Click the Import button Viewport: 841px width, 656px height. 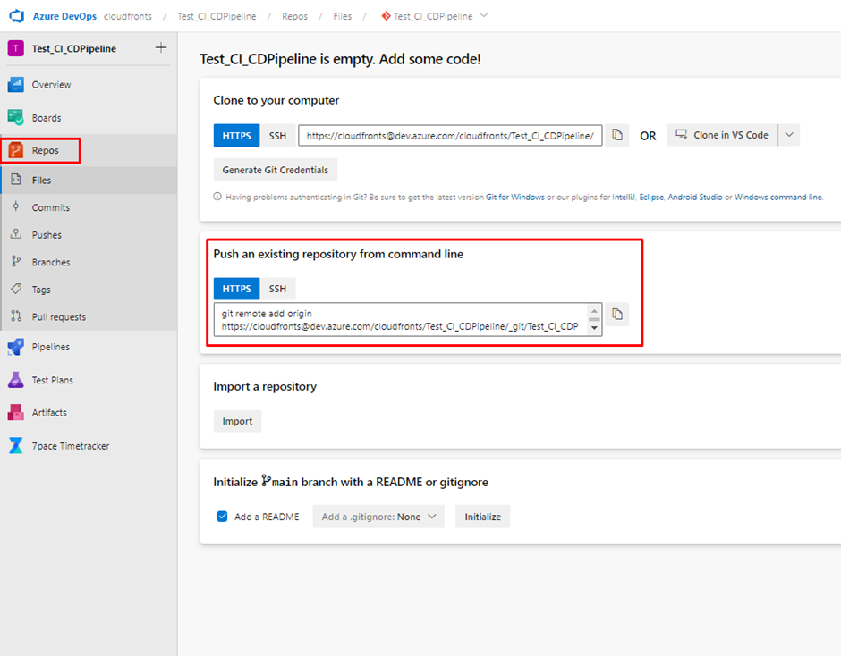[237, 421]
